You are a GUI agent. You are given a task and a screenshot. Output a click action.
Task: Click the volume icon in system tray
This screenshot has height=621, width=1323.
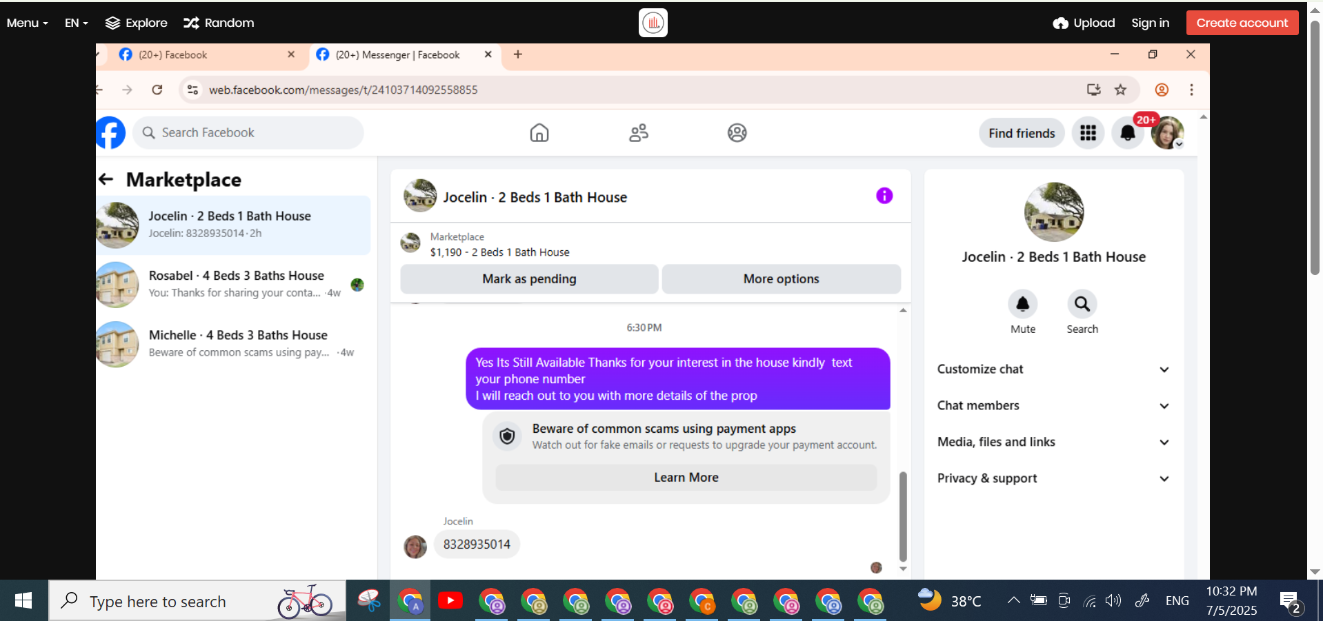click(1113, 600)
